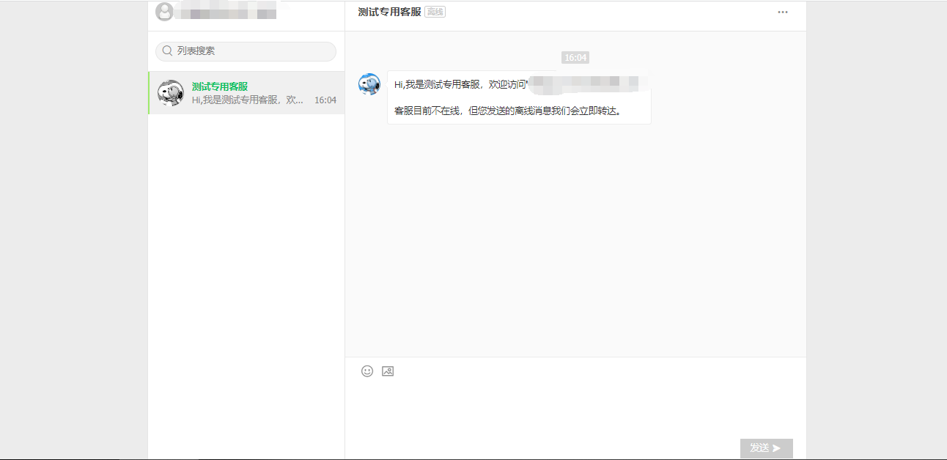This screenshot has height=460, width=947.
Task: Click the magnifier icon in list search
Action: pyautogui.click(x=167, y=51)
